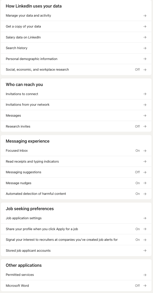Expand the Invitations from your network setting

pyautogui.click(x=145, y=105)
